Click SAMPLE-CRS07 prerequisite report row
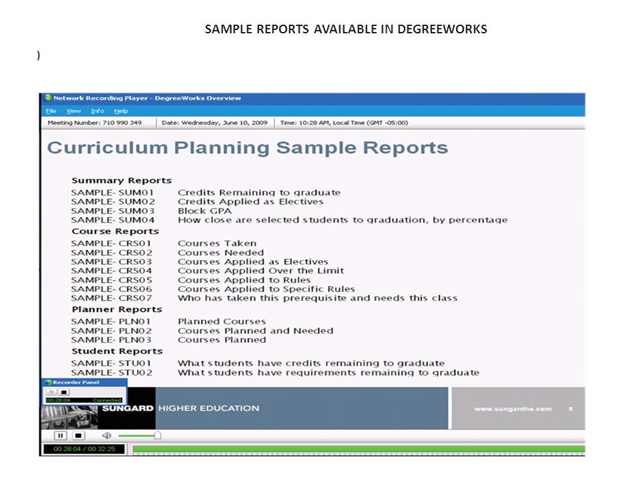The height and width of the screenshot is (480, 641). point(264,298)
